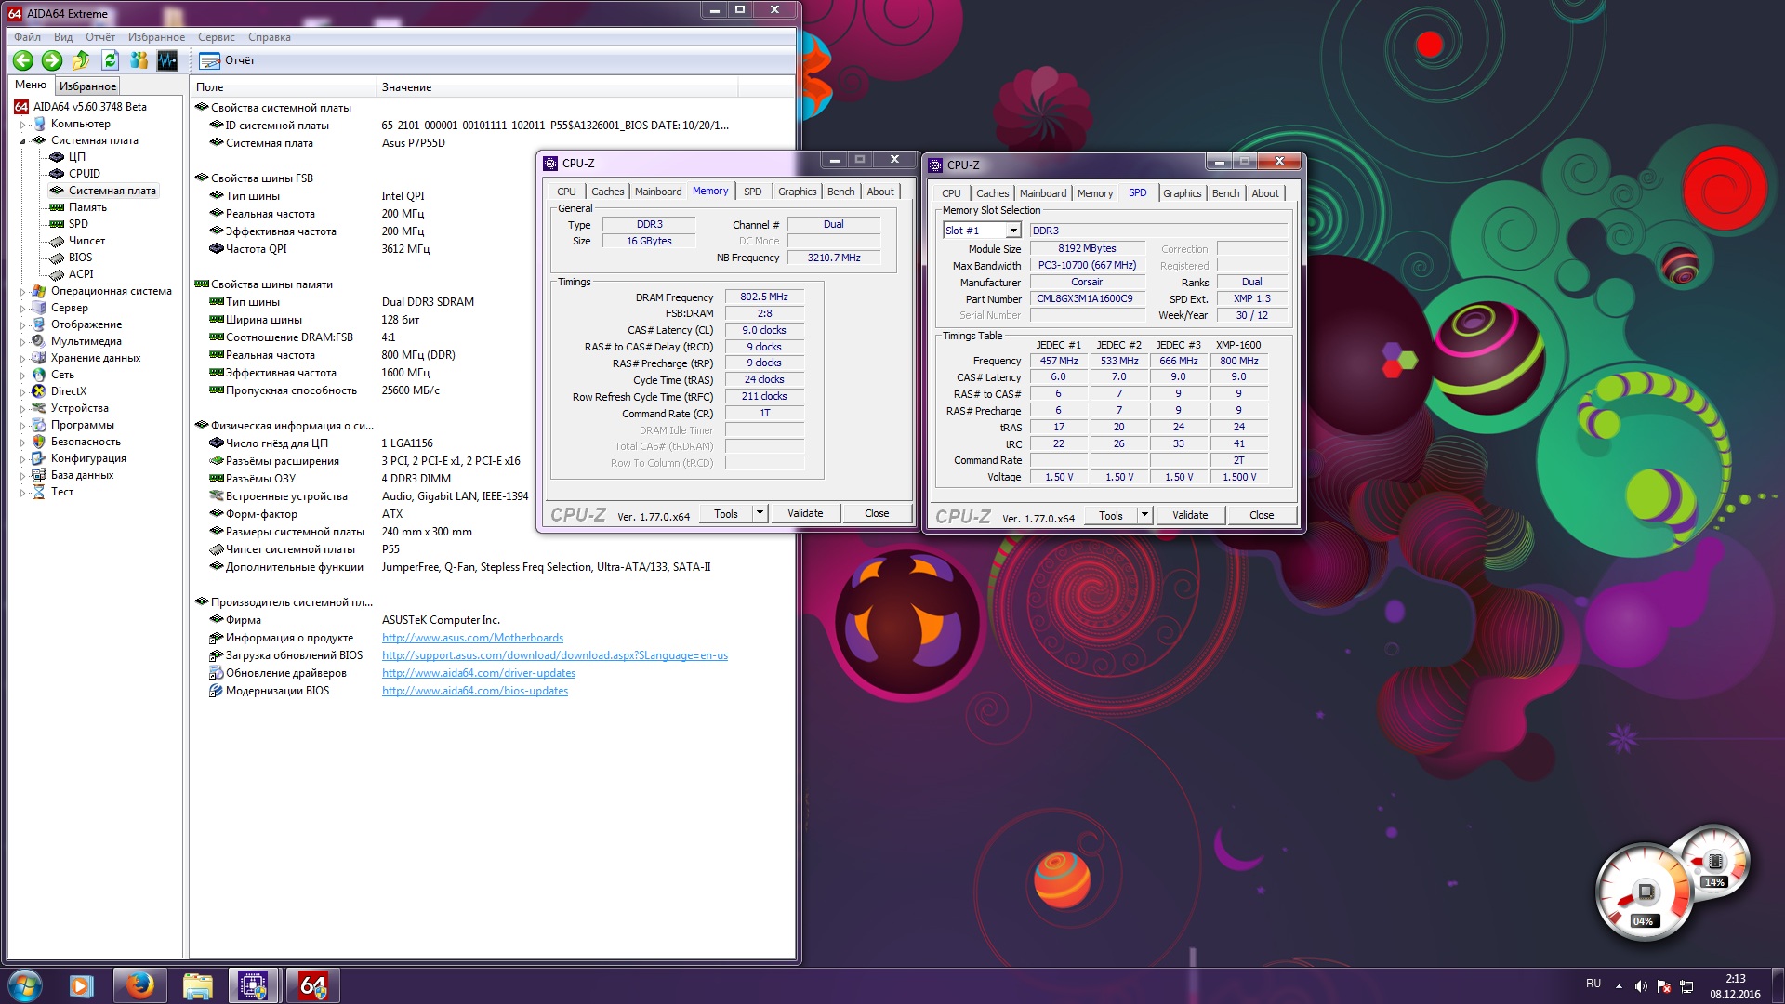Click Validate in the CPU-Z Memory window
The image size is (1785, 1004).
[805, 513]
